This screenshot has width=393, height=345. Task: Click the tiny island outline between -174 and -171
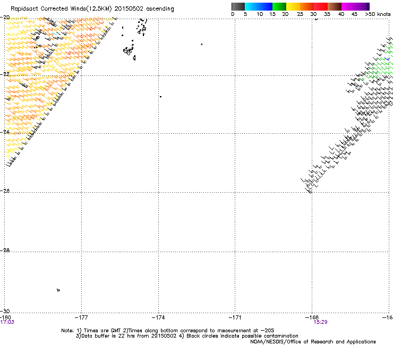pos(201,45)
